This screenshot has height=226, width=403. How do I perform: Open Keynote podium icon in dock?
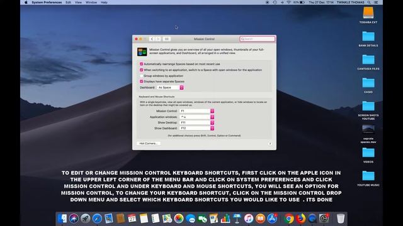237,218
